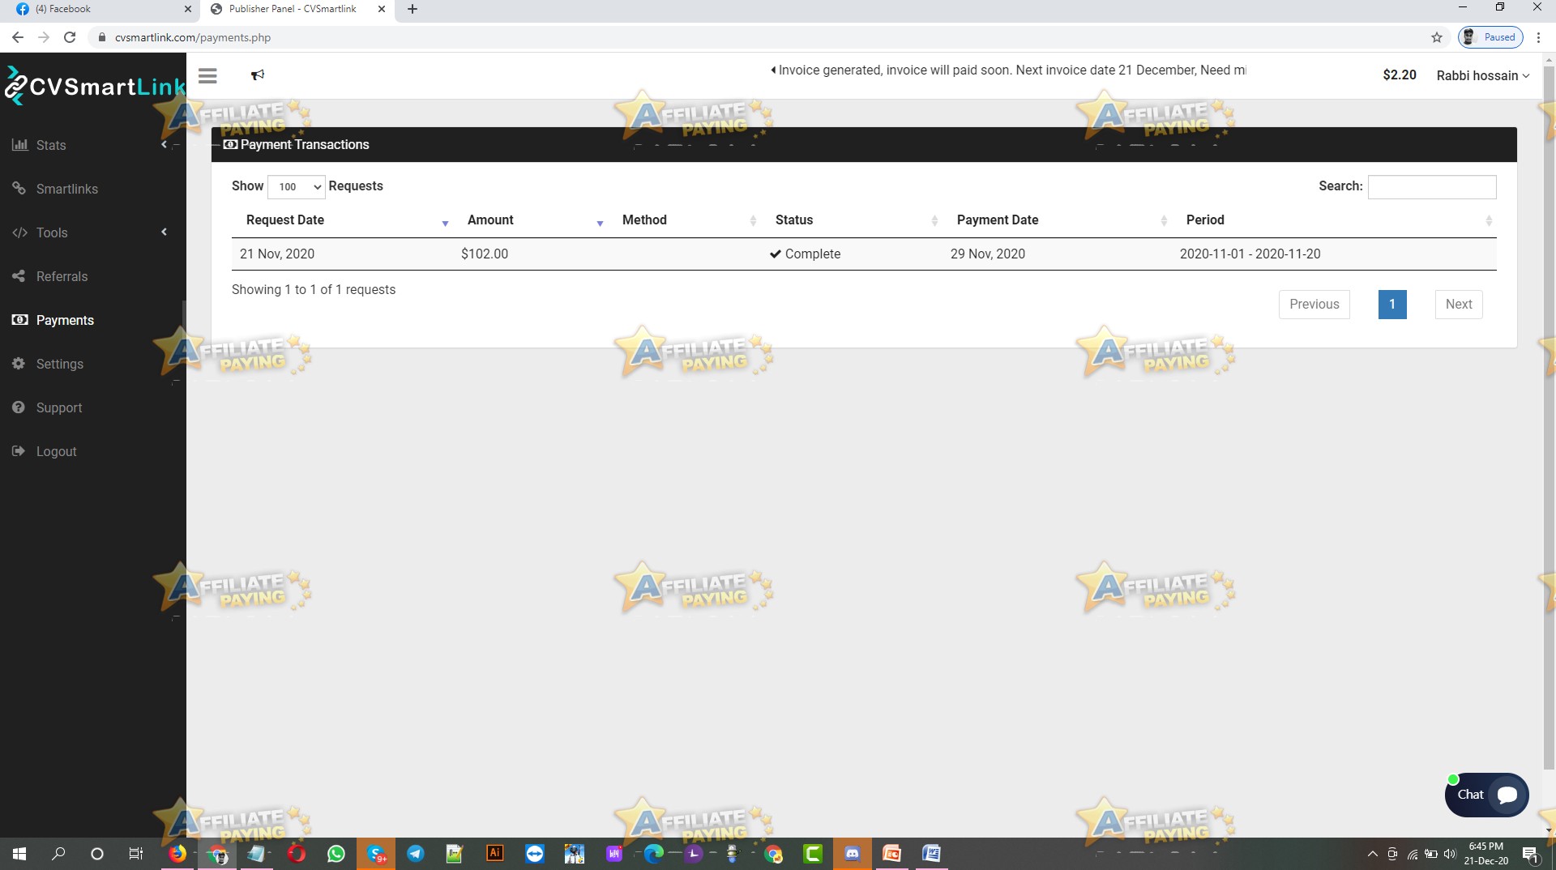Sort by Period column
1556x870 pixels.
click(x=1334, y=220)
